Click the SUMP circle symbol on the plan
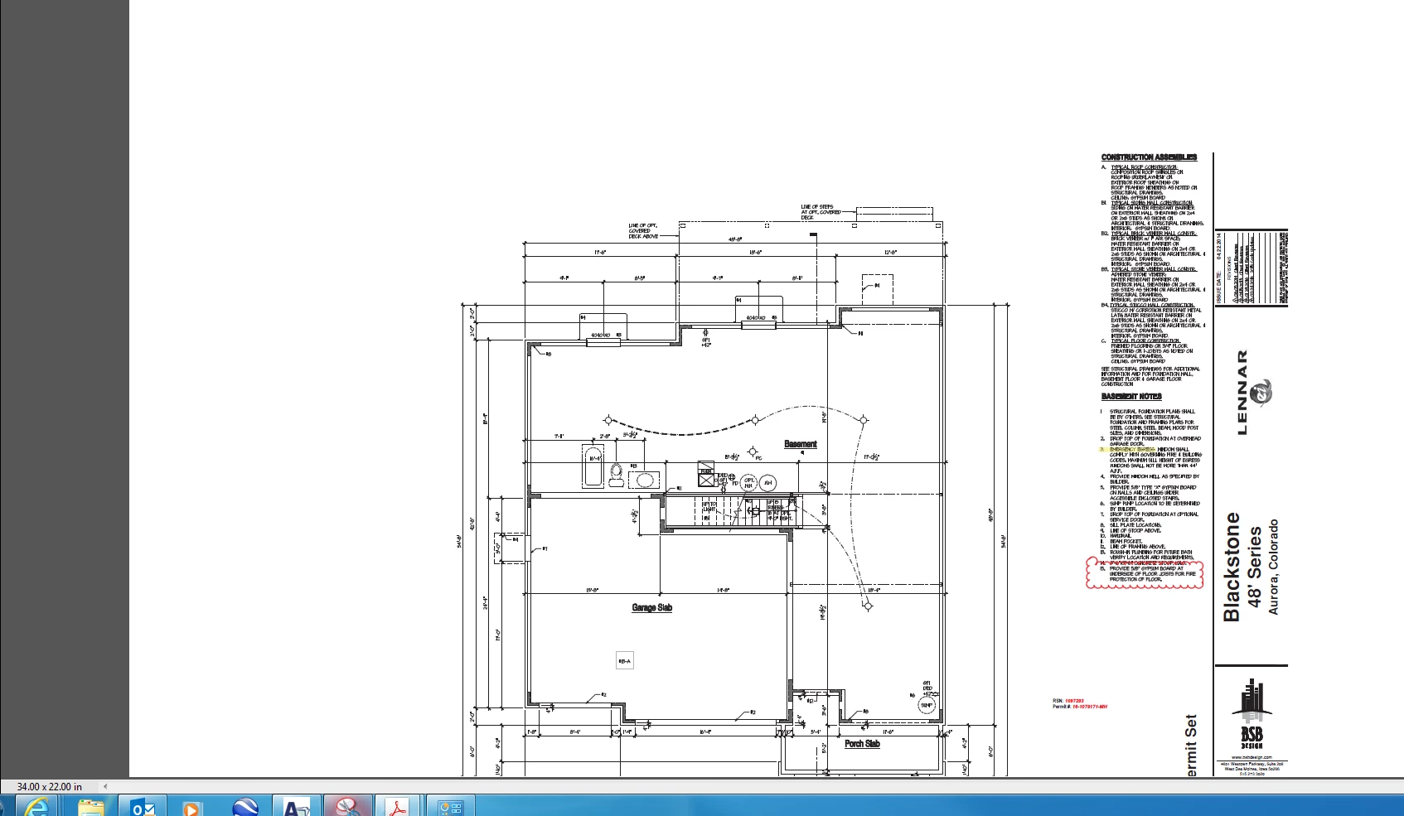Image resolution: width=1404 pixels, height=816 pixels. tap(927, 705)
